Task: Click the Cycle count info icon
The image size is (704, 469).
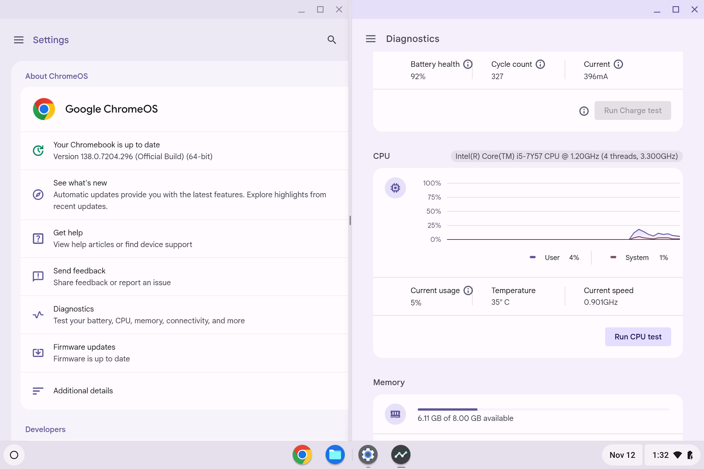Action: 540,64
